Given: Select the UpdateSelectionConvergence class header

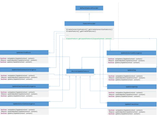Looking at the screenshot, I should pos(24,104).
